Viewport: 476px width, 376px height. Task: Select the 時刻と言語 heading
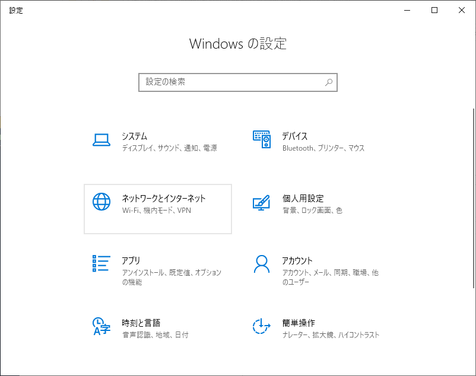(141, 323)
